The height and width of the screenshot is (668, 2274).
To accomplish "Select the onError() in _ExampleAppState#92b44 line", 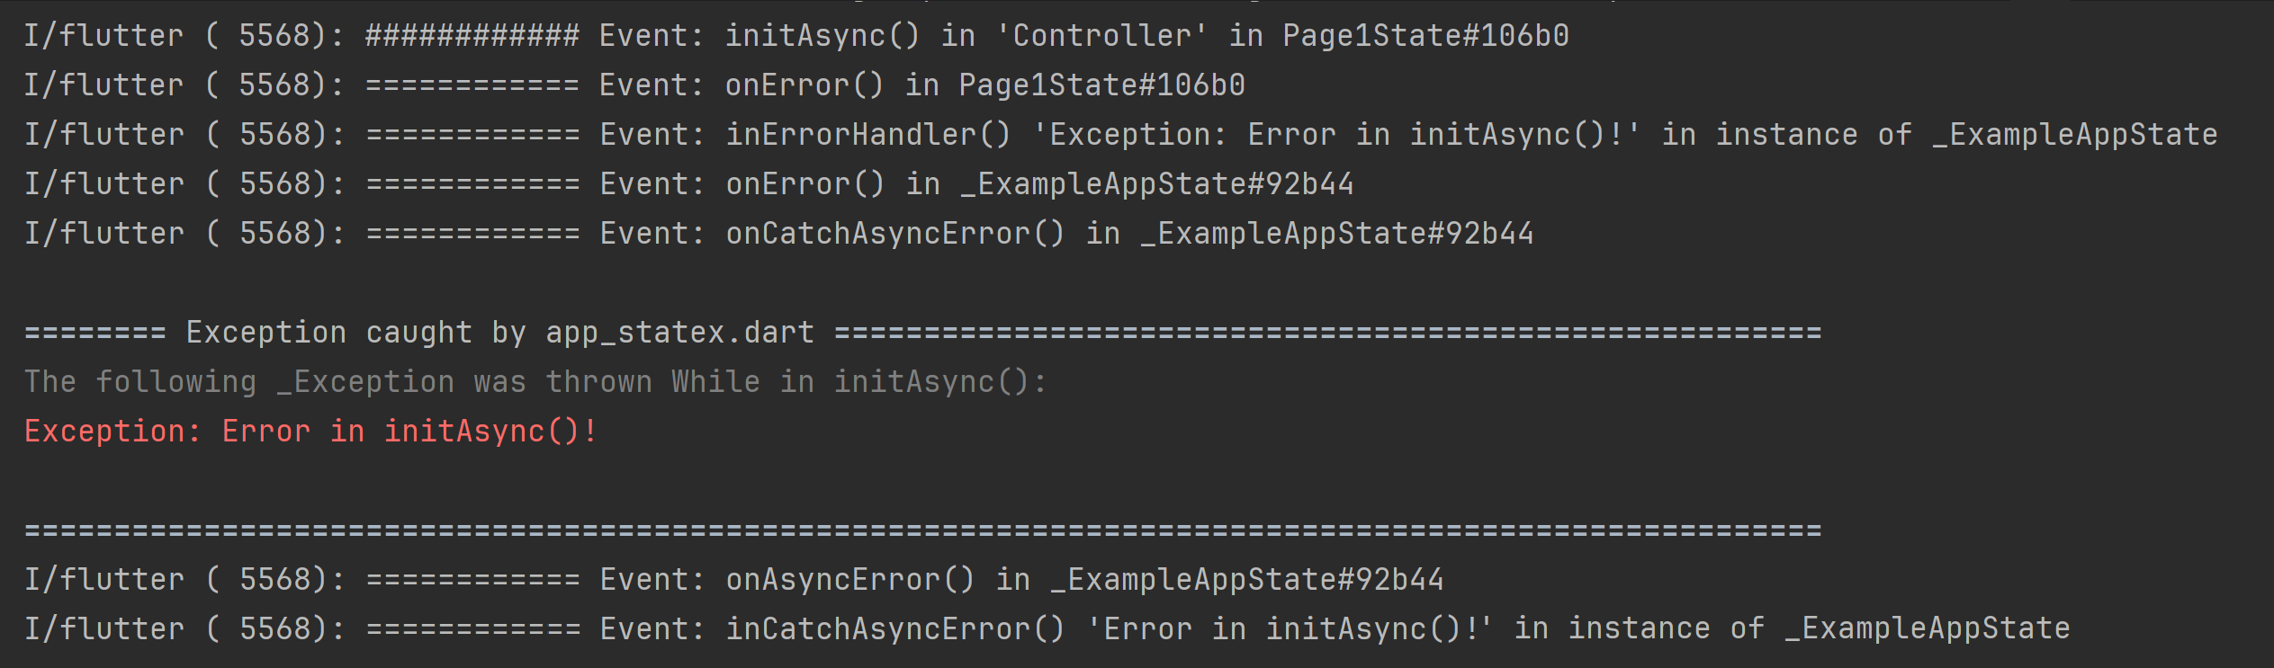I will (x=688, y=184).
